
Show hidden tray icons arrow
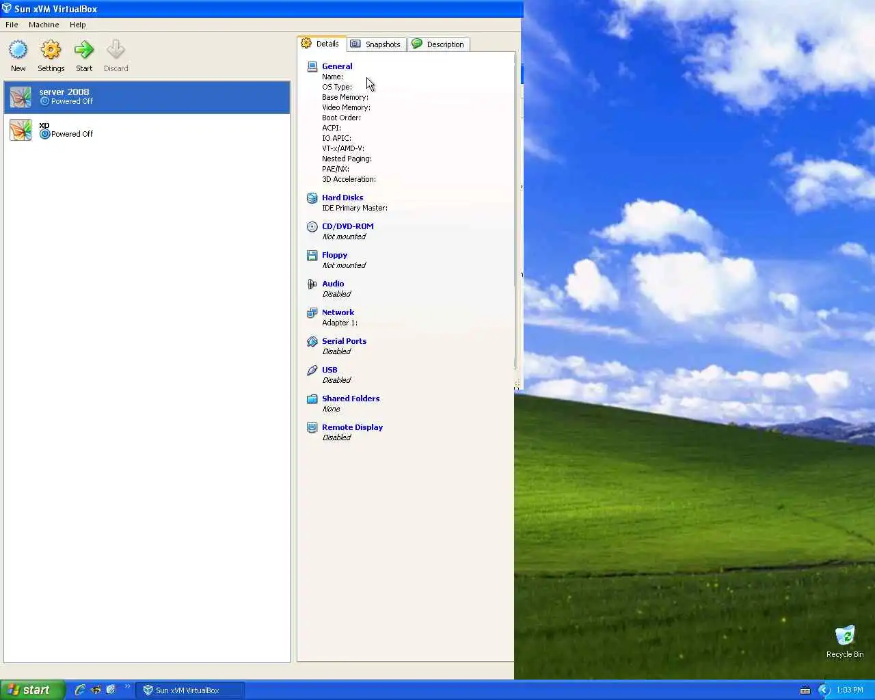pyautogui.click(x=824, y=690)
